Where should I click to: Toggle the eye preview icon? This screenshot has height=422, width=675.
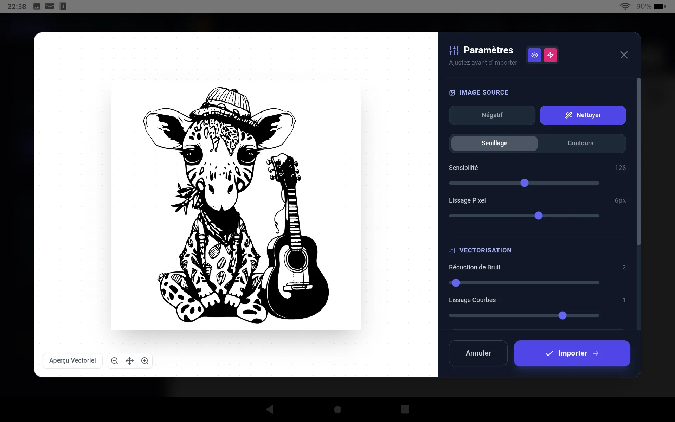[x=534, y=55]
